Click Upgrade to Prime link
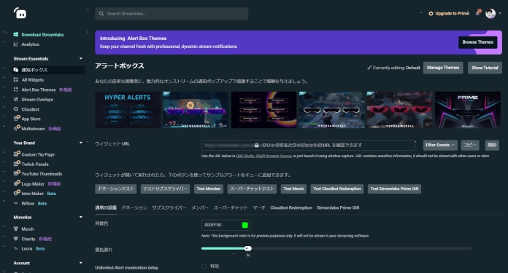 [449, 13]
